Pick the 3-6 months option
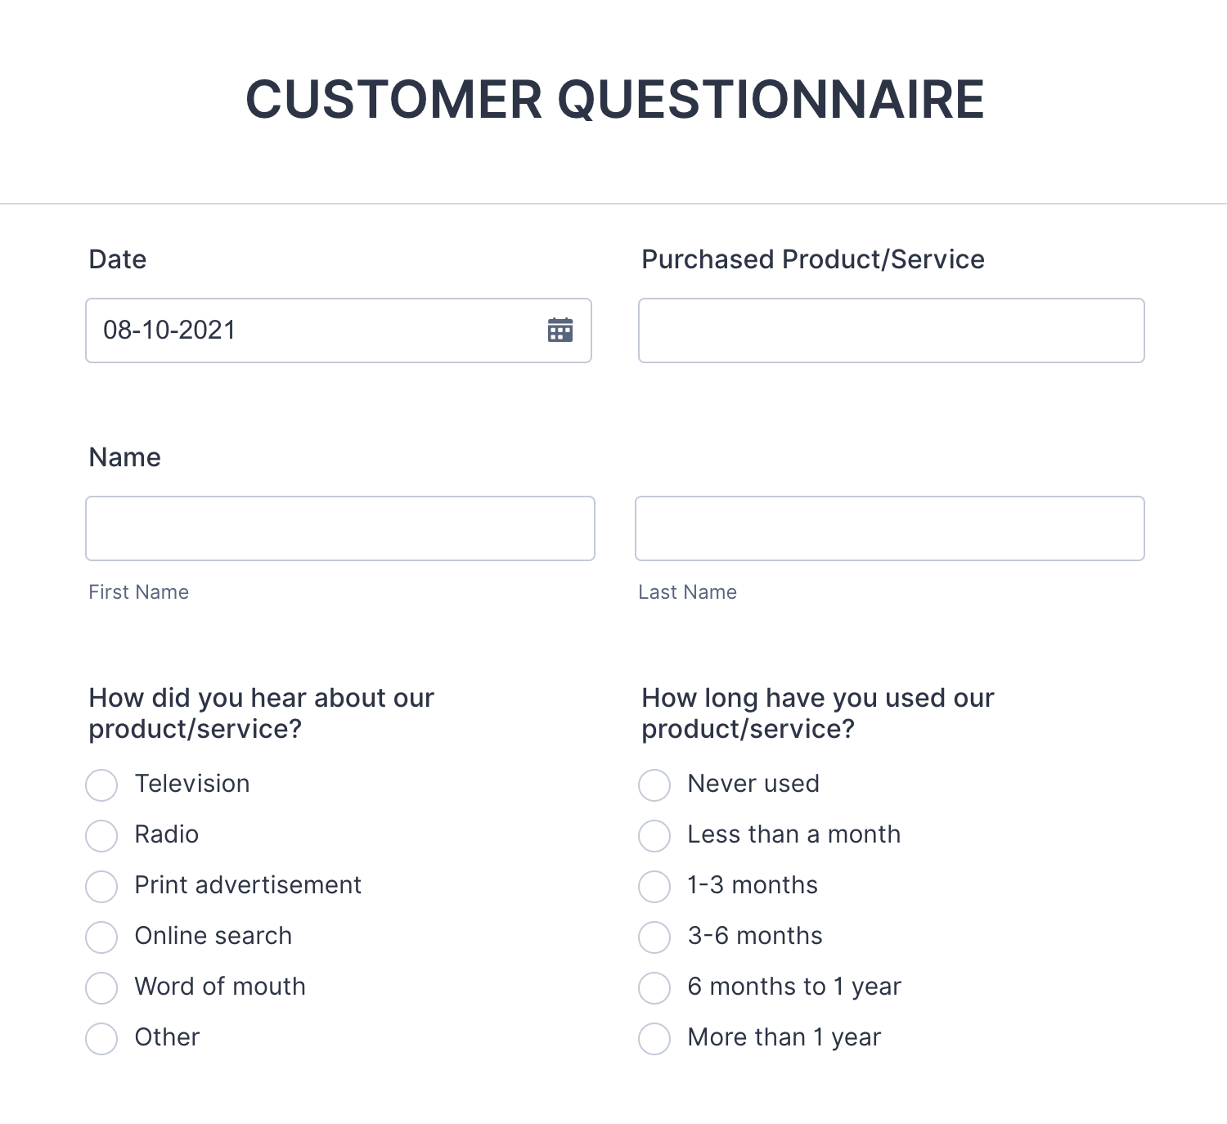The width and height of the screenshot is (1227, 1124). pos(654,937)
